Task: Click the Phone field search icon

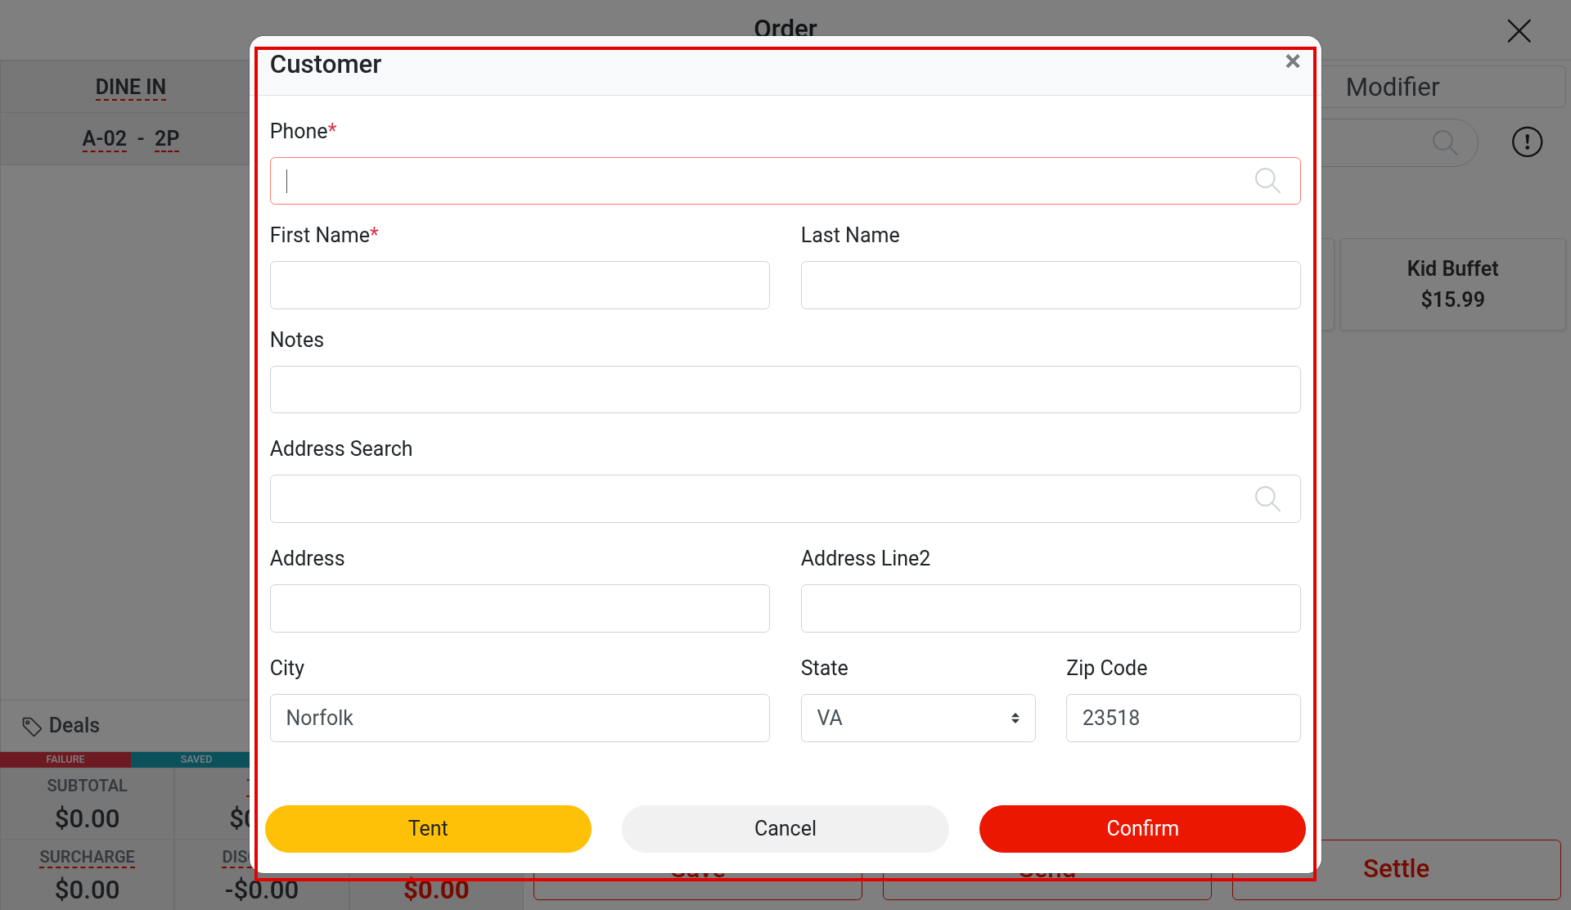Action: pyautogui.click(x=1267, y=181)
